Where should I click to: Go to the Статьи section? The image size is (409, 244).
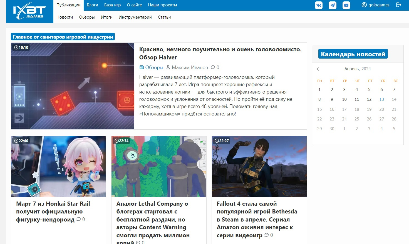(164, 17)
